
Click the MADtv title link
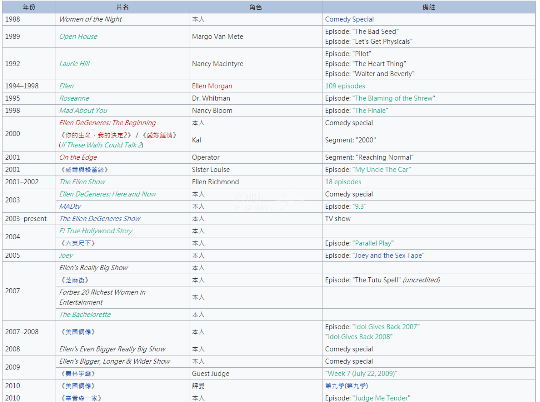click(x=70, y=207)
